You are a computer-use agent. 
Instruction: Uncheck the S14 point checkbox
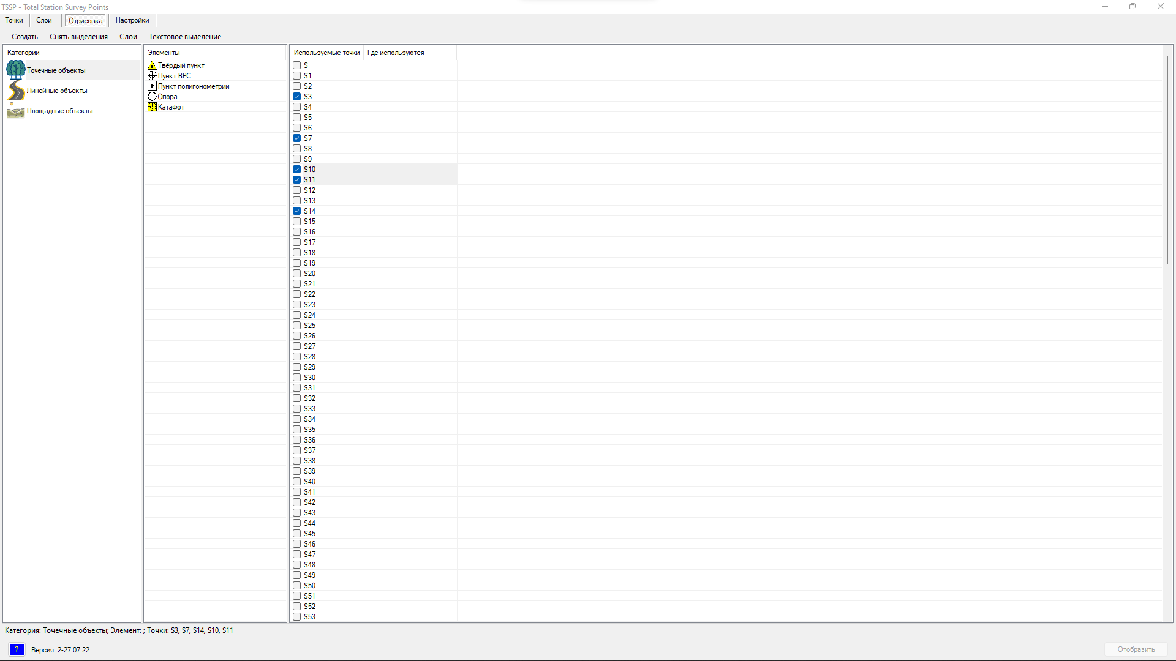tap(297, 211)
